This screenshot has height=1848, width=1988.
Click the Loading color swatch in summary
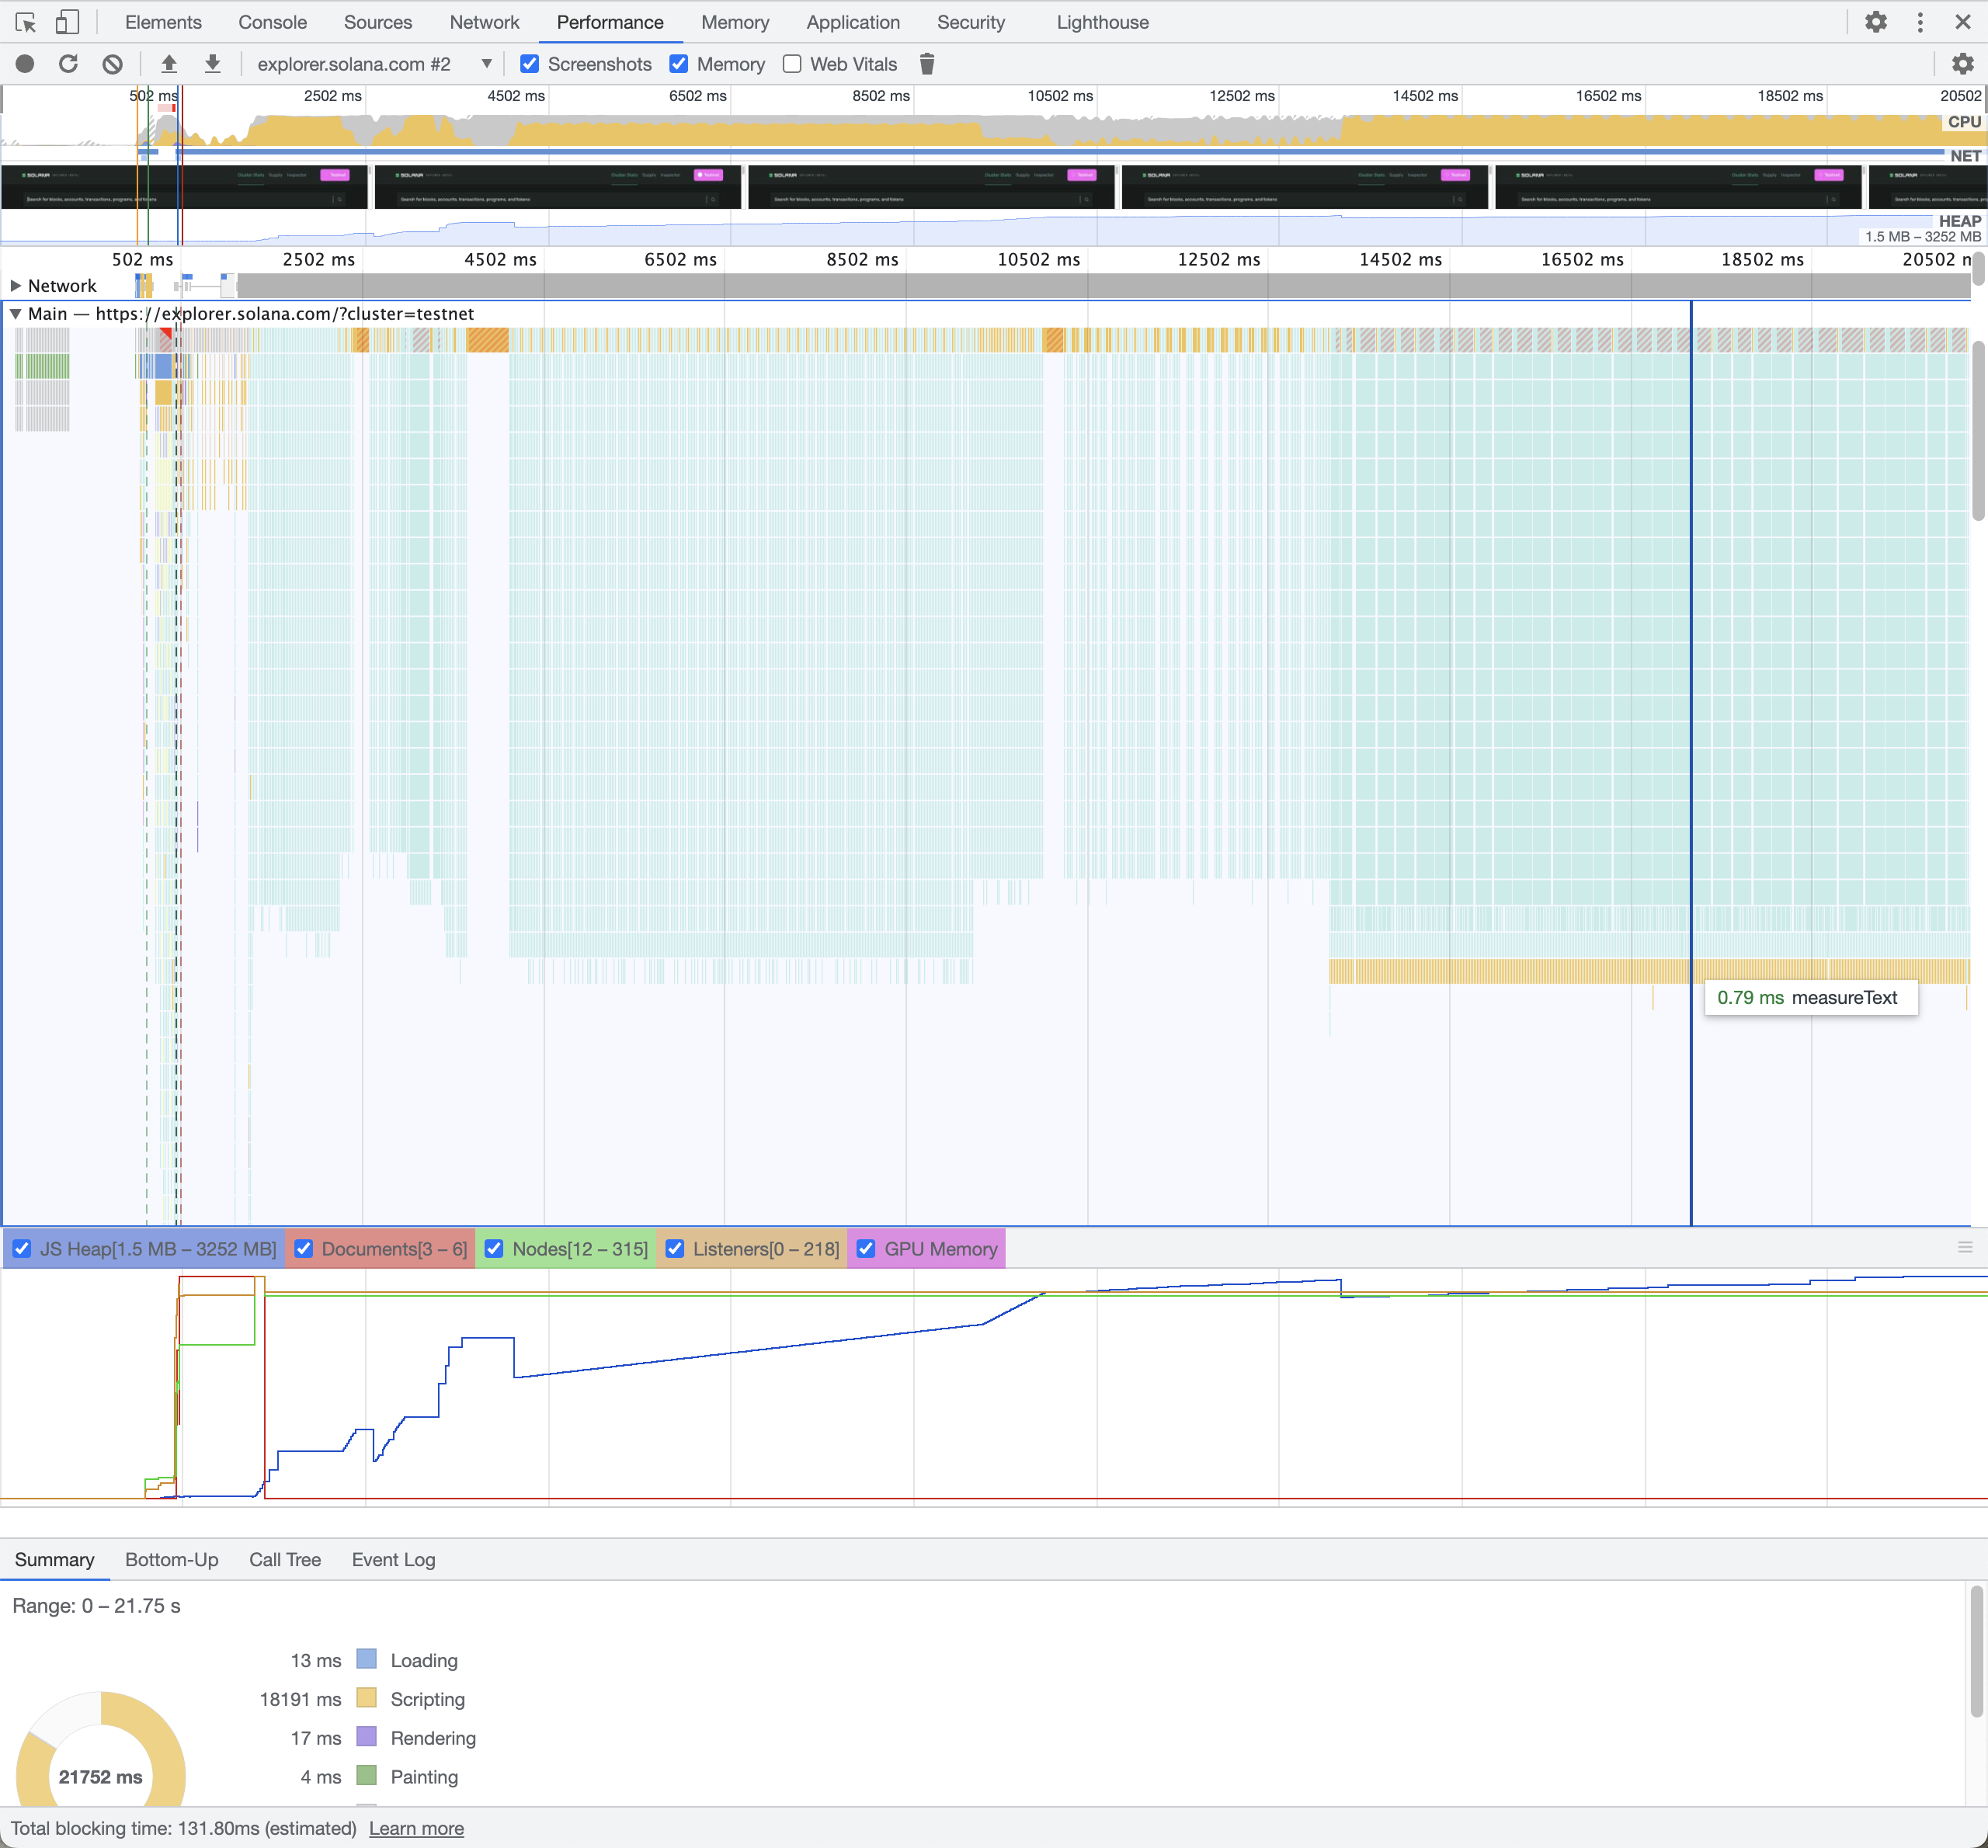click(367, 1659)
